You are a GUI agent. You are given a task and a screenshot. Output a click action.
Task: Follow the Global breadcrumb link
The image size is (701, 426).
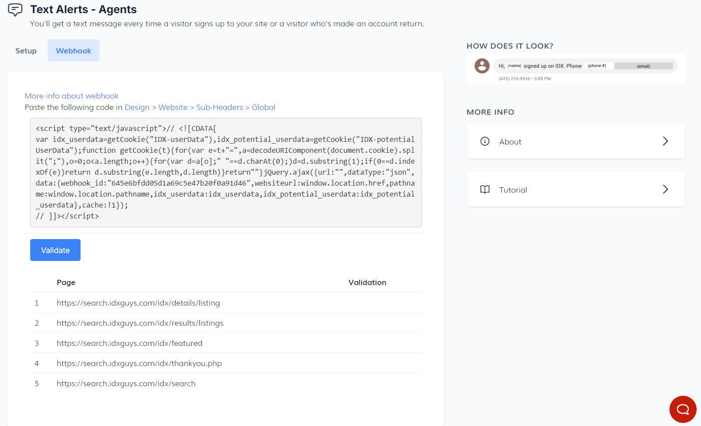(264, 107)
